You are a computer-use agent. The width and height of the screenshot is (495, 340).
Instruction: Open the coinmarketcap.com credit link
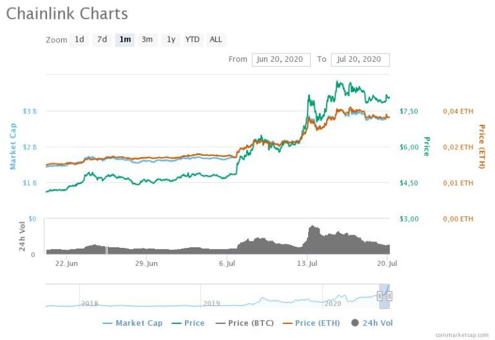coord(462,335)
